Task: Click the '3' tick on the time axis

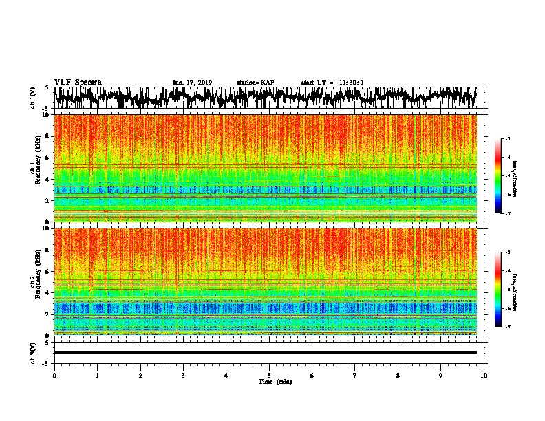Action: (183, 376)
